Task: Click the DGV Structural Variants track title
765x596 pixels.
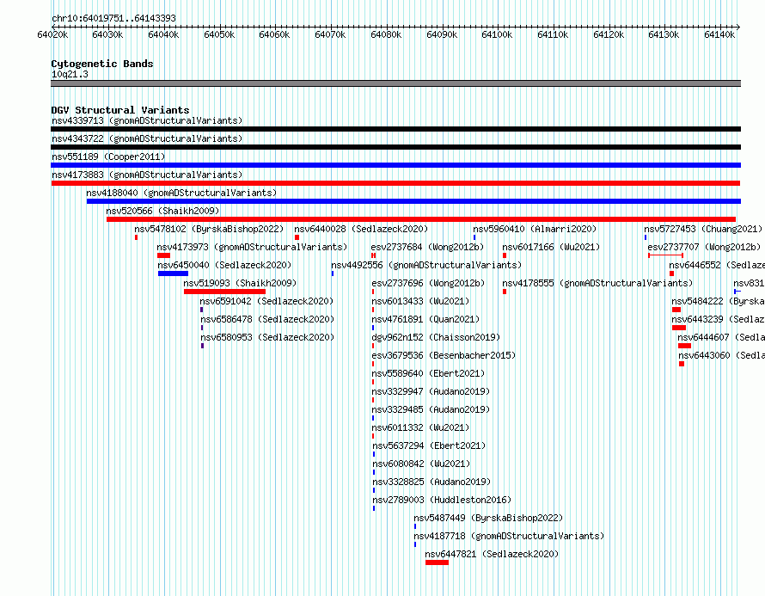Action: point(120,110)
